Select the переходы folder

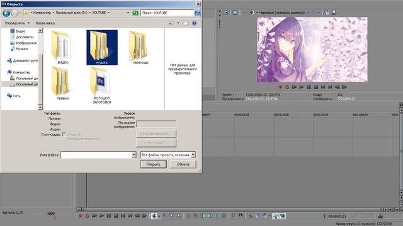(x=140, y=48)
